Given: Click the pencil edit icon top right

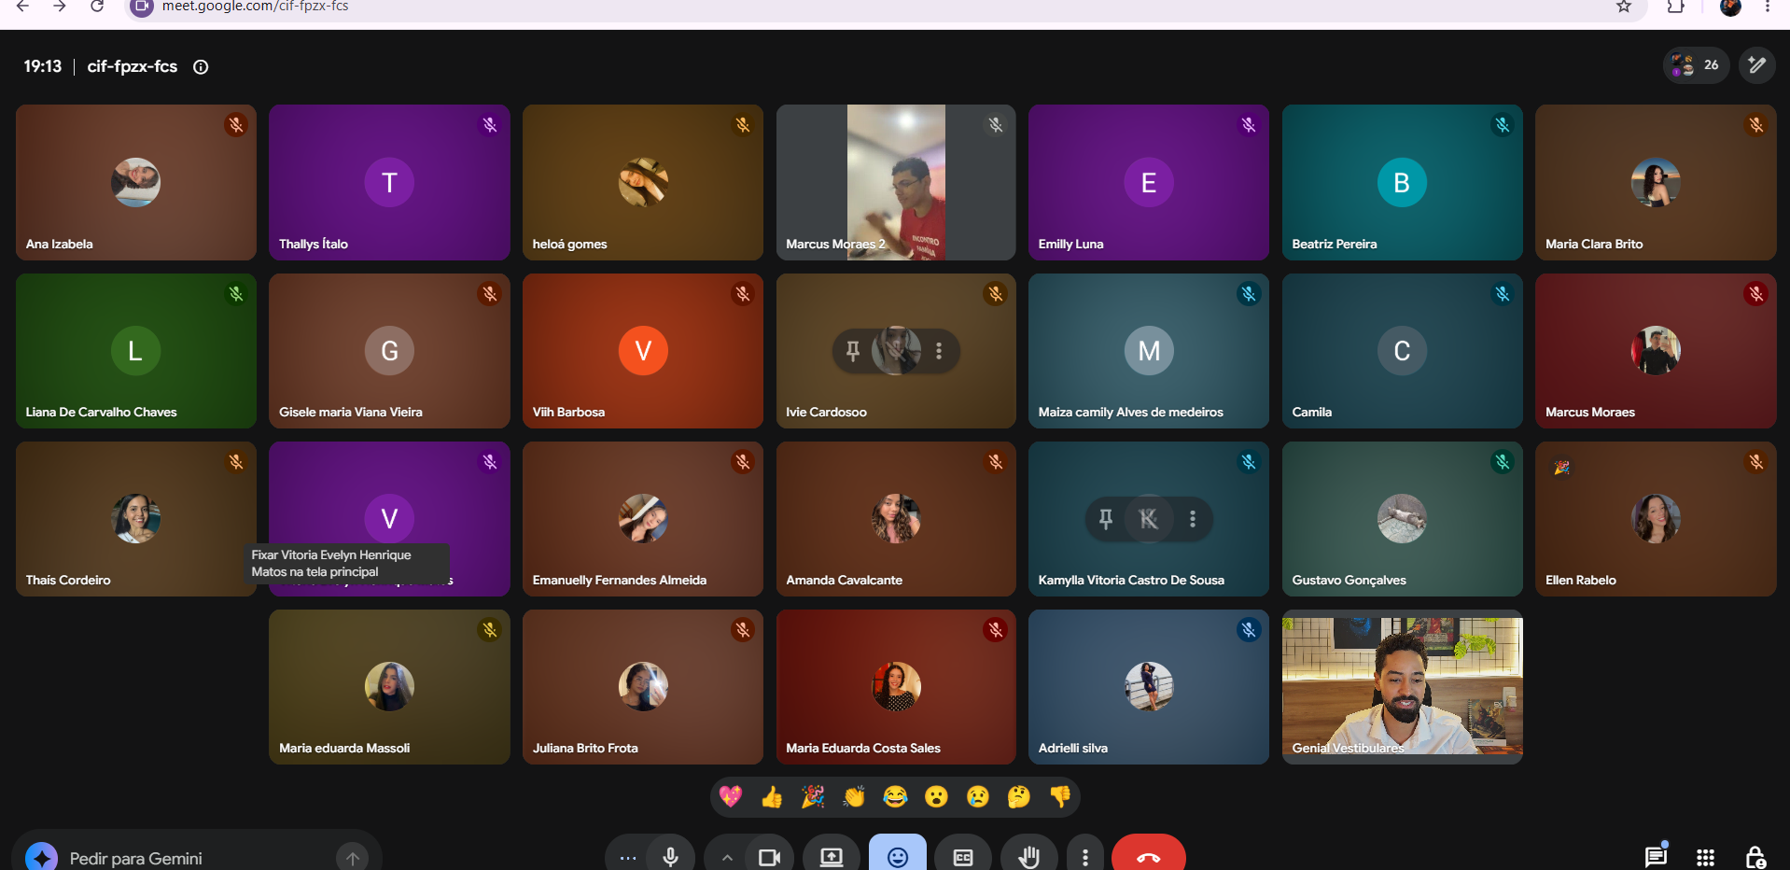Looking at the screenshot, I should tap(1756, 65).
